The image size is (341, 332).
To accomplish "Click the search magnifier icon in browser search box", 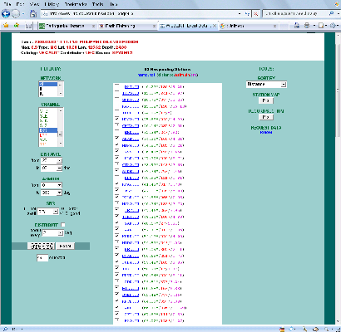I will pos(331,13).
